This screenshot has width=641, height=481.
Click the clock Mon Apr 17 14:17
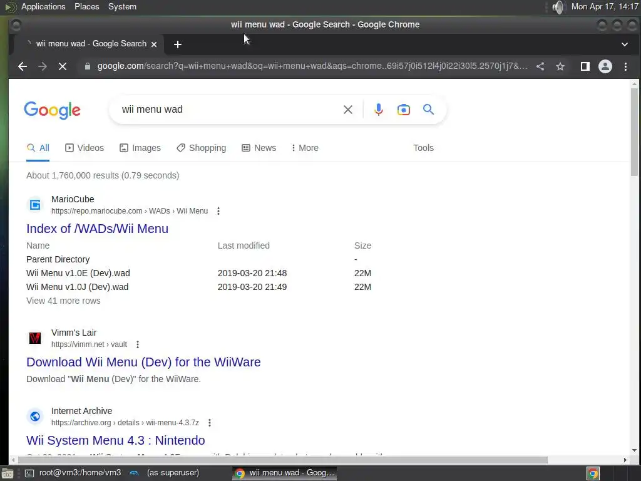605,6
